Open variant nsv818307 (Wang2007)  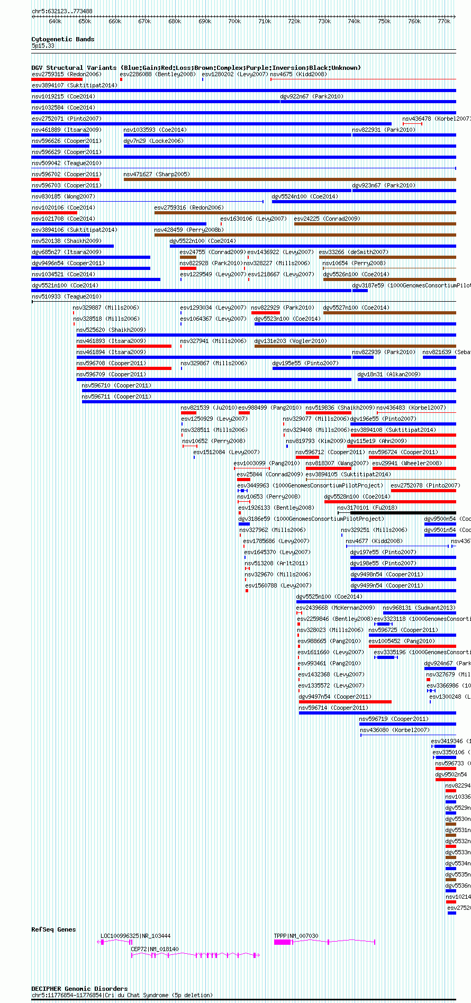[x=337, y=464]
